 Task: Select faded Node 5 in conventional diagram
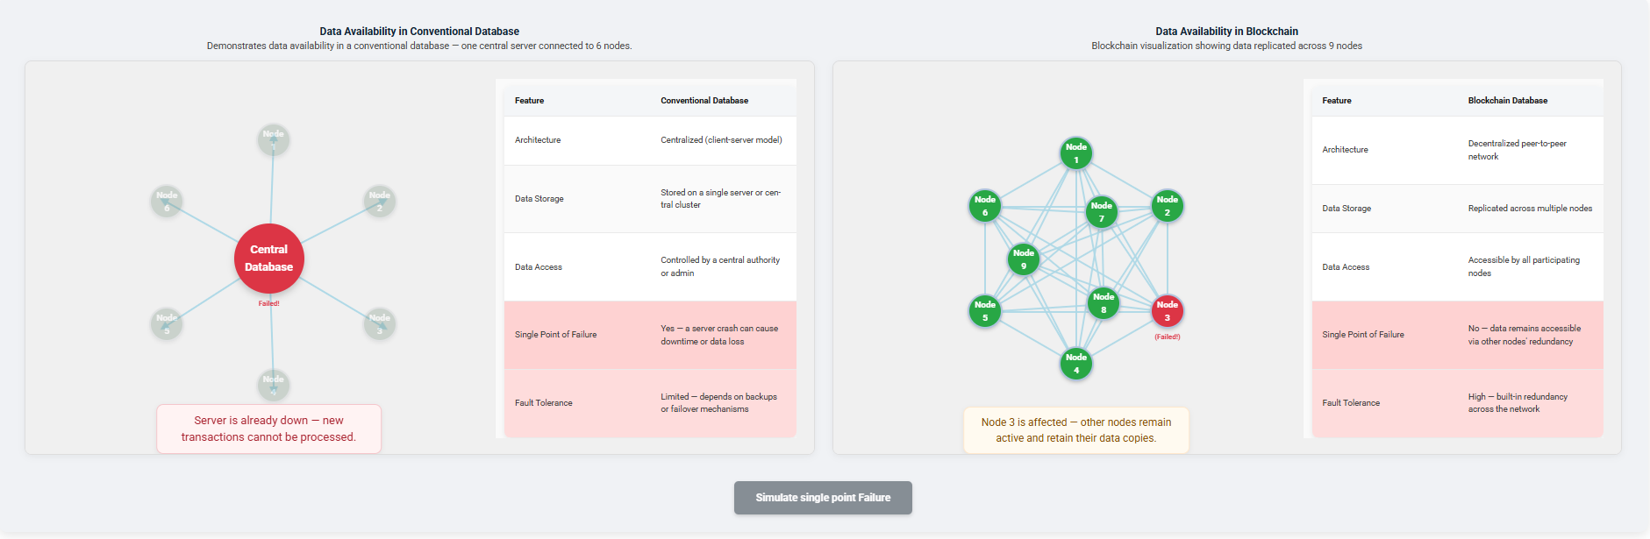[166, 323]
